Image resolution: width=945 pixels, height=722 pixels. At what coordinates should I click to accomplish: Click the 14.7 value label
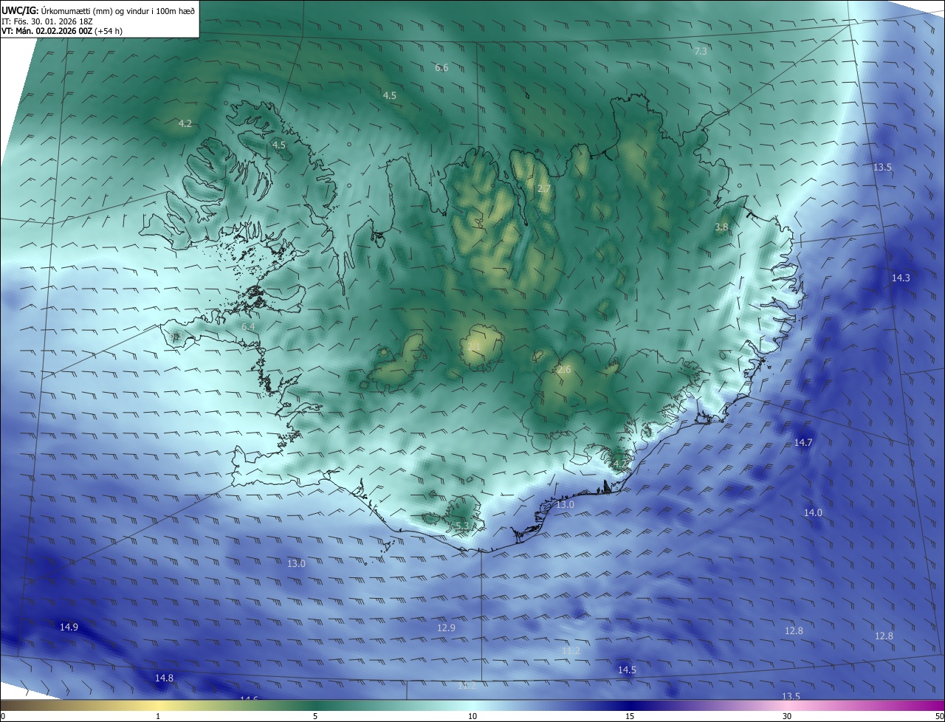(x=803, y=442)
